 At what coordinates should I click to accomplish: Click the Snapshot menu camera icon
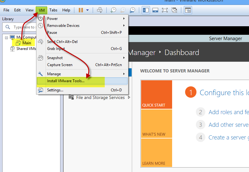[40, 58]
